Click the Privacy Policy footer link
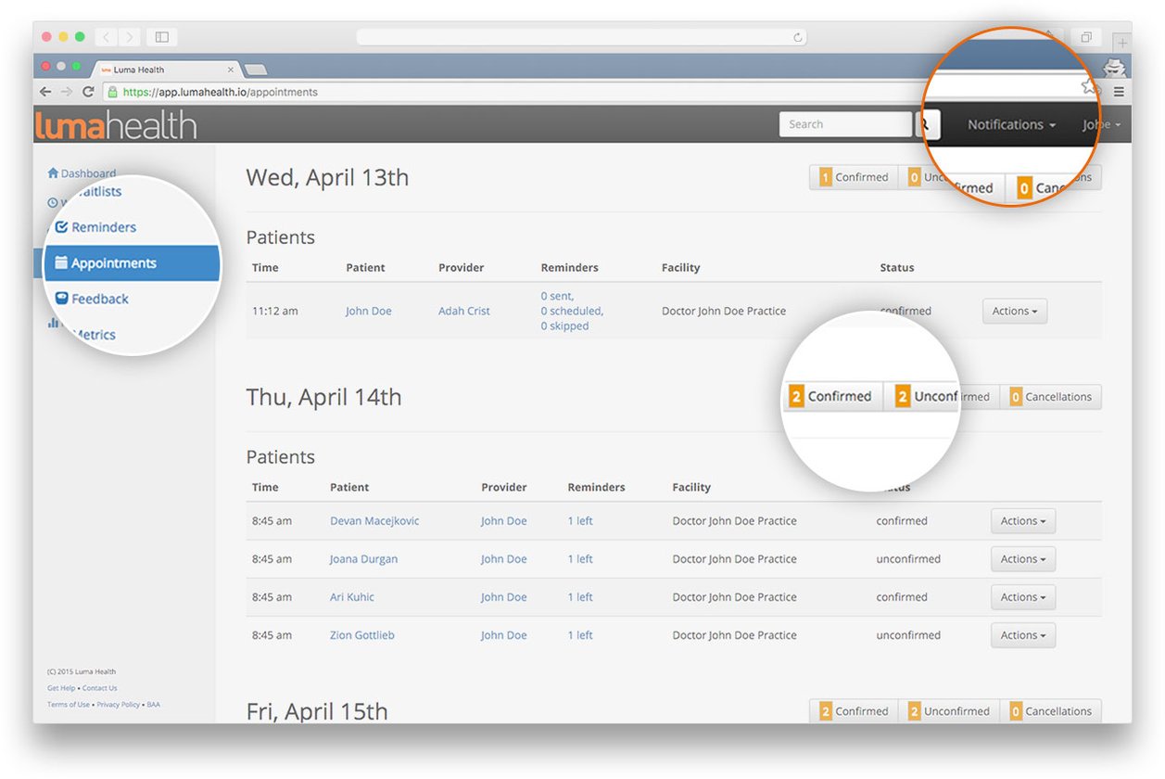 (117, 704)
